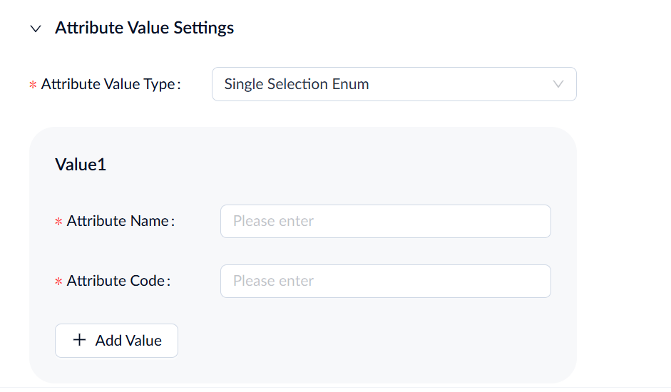Click the Value1 card title

coord(81,165)
